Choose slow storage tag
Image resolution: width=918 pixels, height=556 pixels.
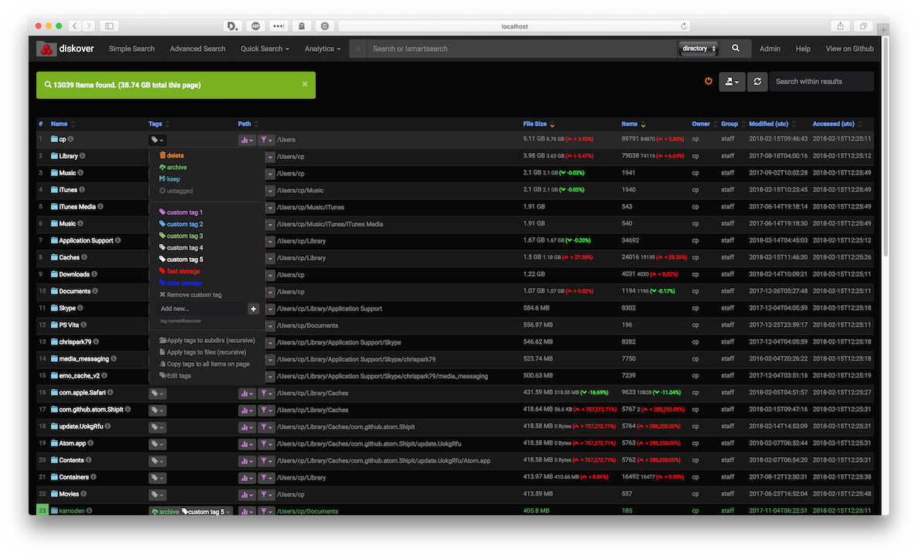click(x=181, y=283)
